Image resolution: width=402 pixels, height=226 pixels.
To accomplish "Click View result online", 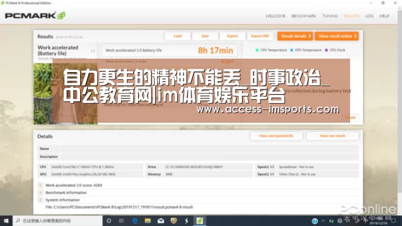I will click(337, 36).
